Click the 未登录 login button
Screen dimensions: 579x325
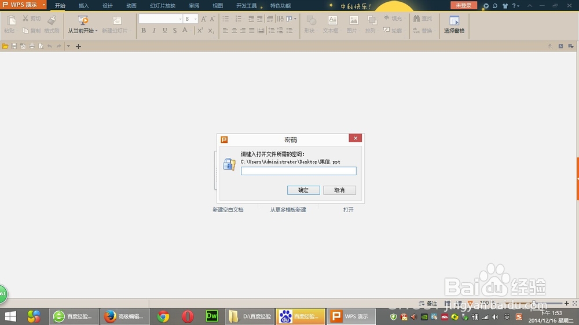tap(463, 5)
